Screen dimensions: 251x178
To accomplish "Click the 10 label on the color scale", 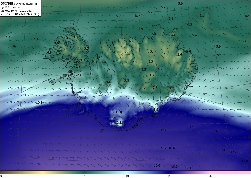I will 127,176.
